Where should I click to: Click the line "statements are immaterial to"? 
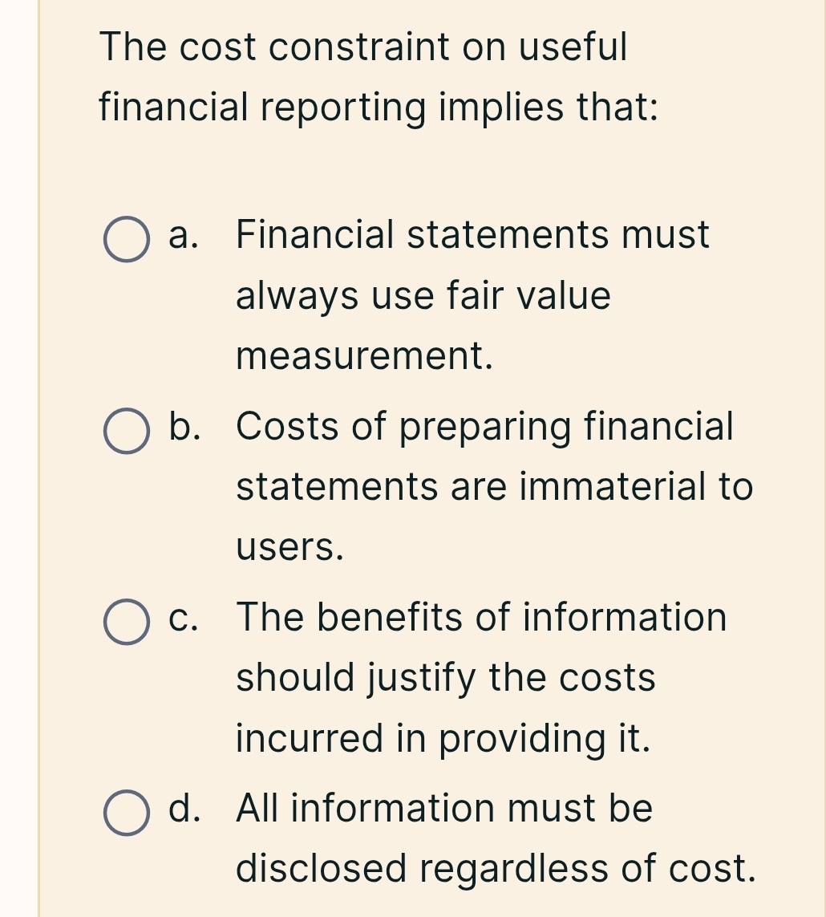click(494, 487)
